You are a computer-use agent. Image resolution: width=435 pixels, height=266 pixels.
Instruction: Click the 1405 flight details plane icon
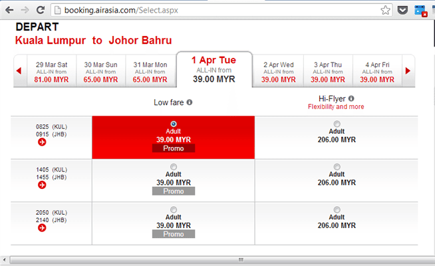click(42, 185)
